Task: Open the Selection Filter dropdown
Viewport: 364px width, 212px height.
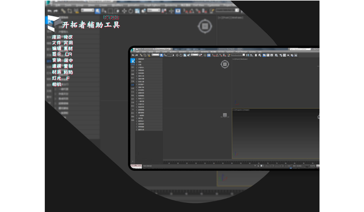Action: (155, 55)
